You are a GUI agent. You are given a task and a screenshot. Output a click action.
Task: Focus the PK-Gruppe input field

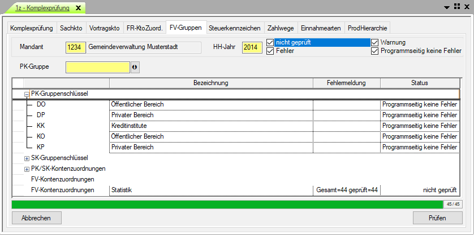97,67
